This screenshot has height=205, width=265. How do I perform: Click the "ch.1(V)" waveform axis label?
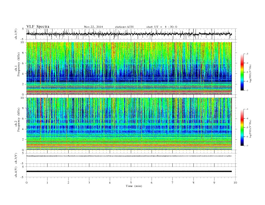click(16, 34)
